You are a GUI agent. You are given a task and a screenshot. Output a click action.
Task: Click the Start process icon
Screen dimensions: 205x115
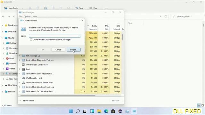[23, 69]
